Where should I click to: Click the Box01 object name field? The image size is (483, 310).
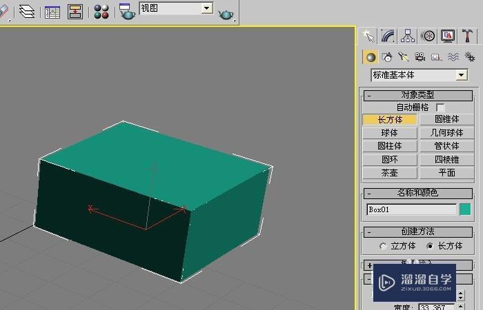(x=411, y=209)
